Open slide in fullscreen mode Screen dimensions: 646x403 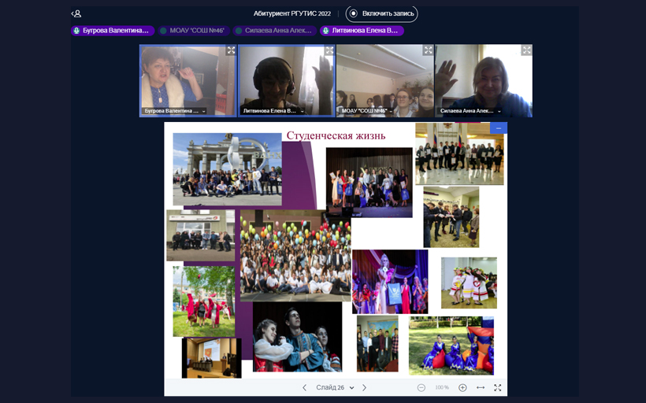pyautogui.click(x=498, y=388)
